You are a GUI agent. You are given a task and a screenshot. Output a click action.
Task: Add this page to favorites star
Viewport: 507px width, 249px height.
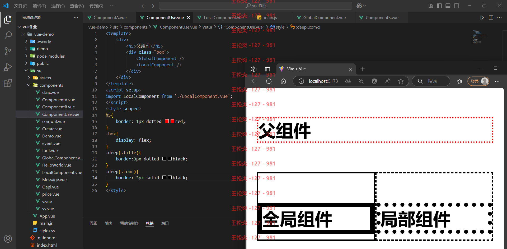[x=401, y=81]
